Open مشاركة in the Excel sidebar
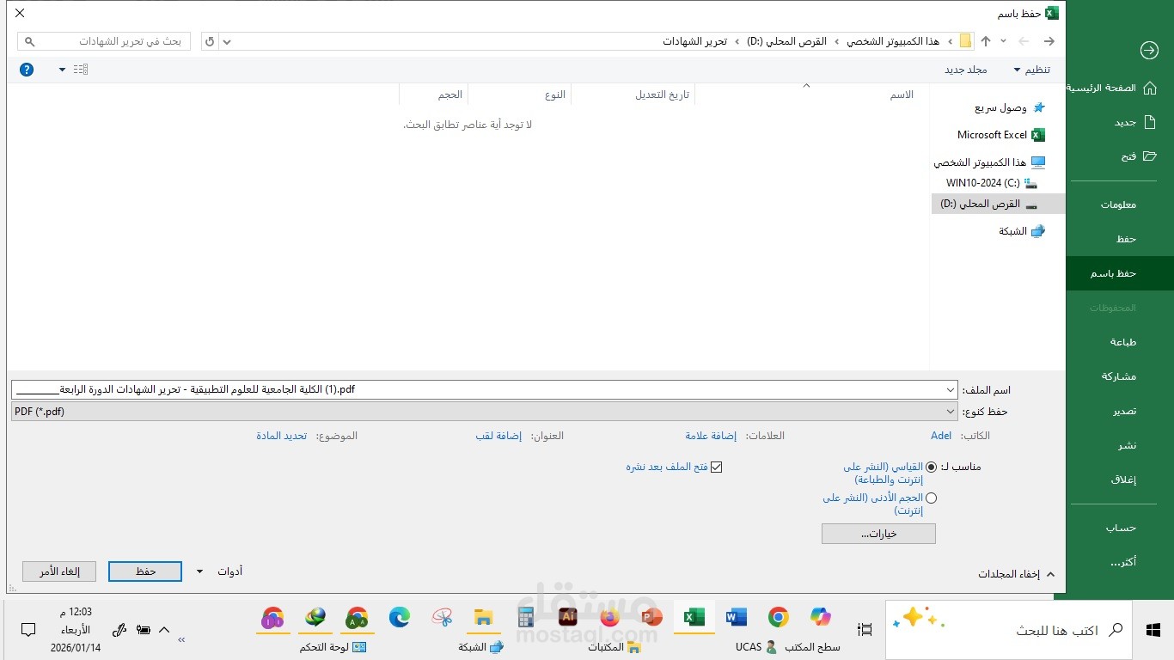 (1120, 376)
